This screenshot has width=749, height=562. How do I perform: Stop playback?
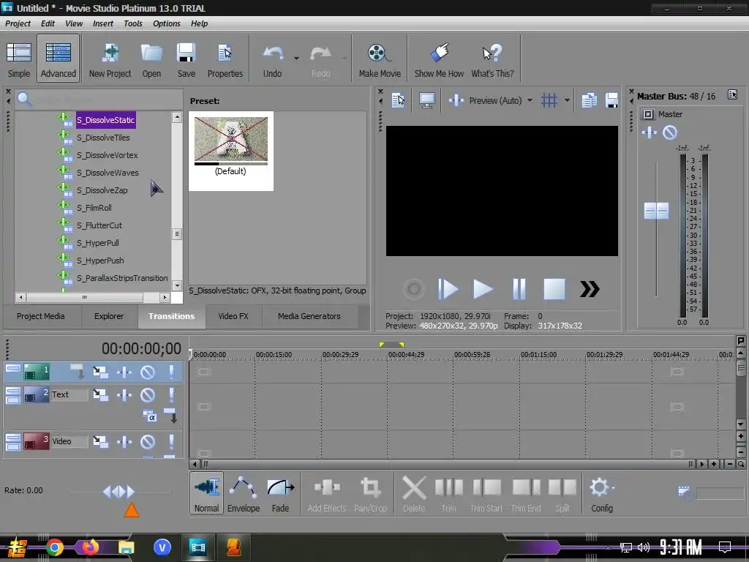pyautogui.click(x=554, y=289)
